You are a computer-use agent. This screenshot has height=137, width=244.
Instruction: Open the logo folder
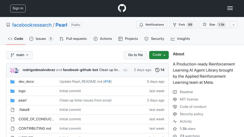click(x=22, y=91)
